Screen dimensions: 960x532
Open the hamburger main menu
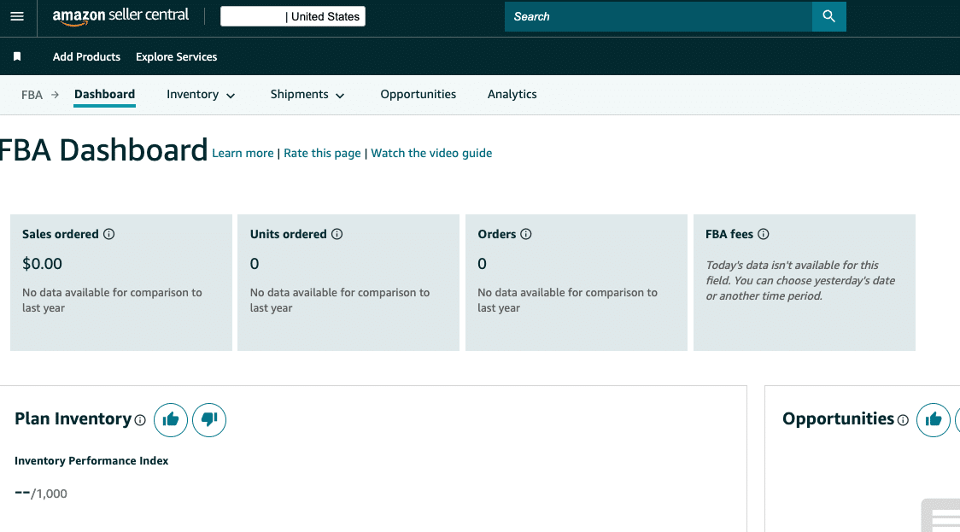coord(17,17)
